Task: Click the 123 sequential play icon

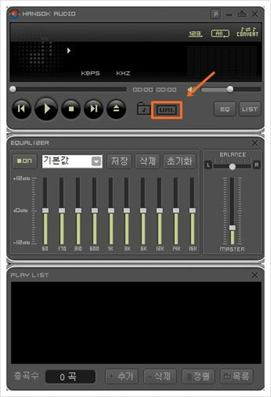Action: 196,34
